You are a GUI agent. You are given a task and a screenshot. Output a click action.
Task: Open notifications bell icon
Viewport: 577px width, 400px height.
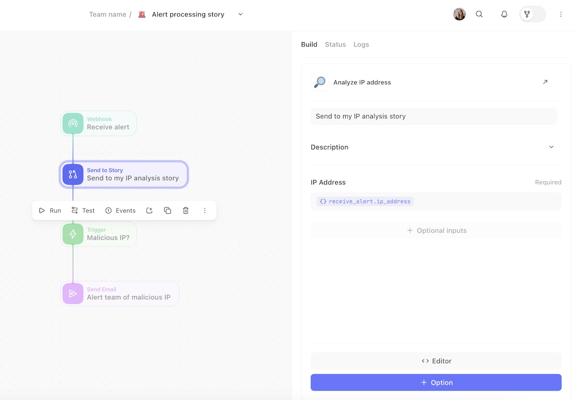504,14
